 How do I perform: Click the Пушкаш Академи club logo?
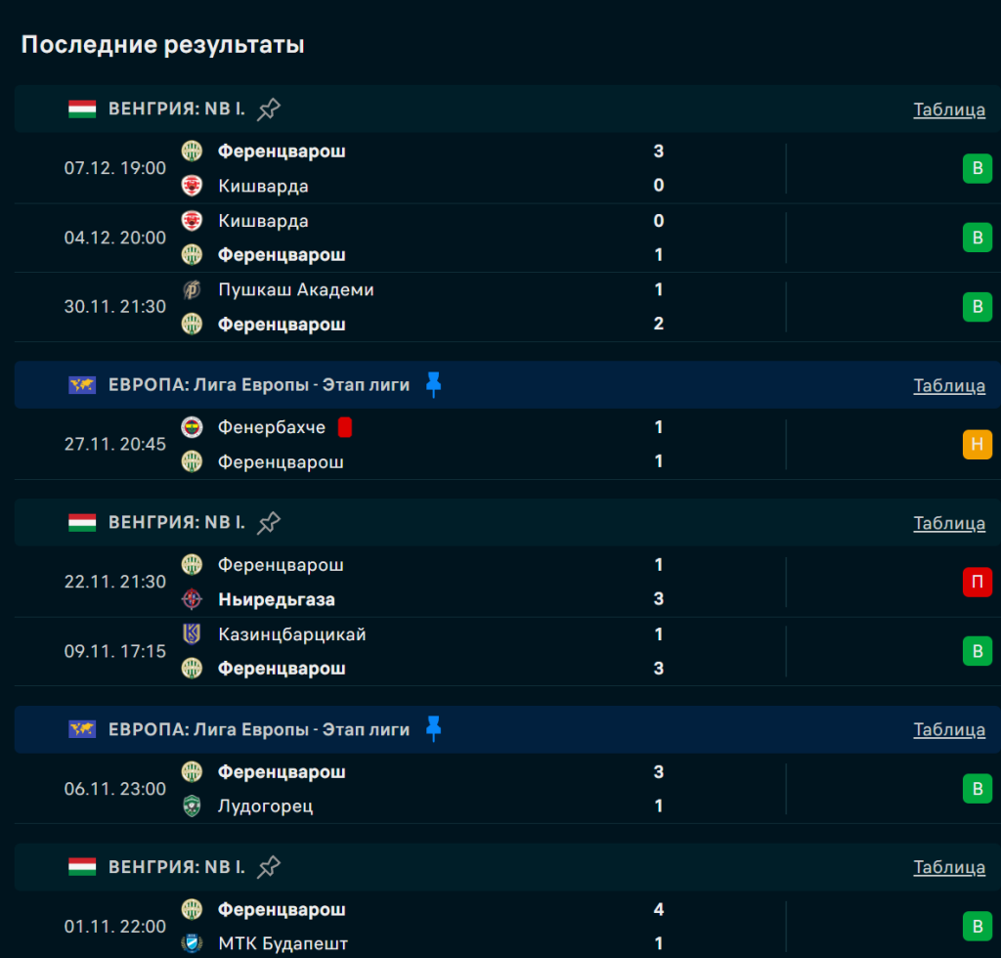pos(192,289)
